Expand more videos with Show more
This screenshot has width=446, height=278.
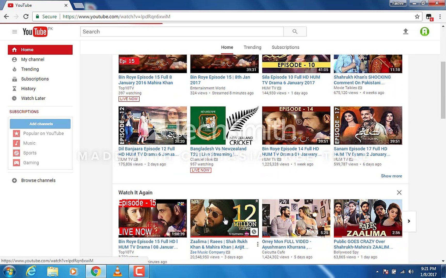click(x=391, y=176)
